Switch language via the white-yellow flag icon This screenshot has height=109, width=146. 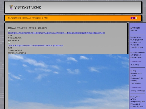136,18
